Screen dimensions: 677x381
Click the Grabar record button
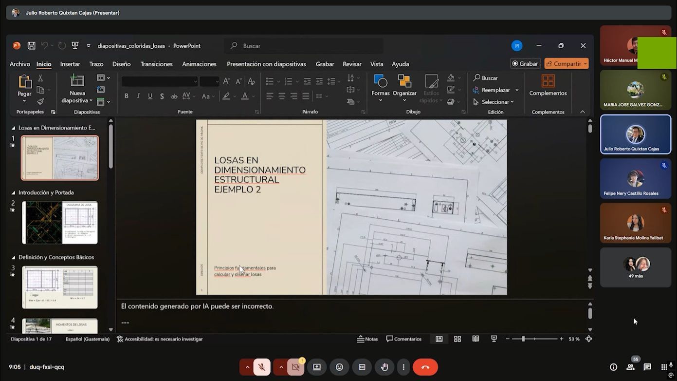click(x=525, y=64)
